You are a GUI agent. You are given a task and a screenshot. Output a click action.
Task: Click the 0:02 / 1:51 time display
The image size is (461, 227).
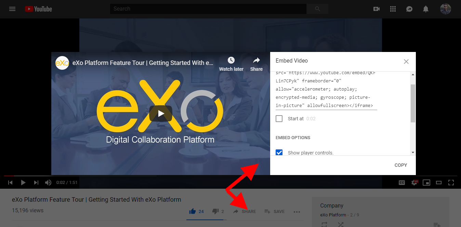(67, 183)
